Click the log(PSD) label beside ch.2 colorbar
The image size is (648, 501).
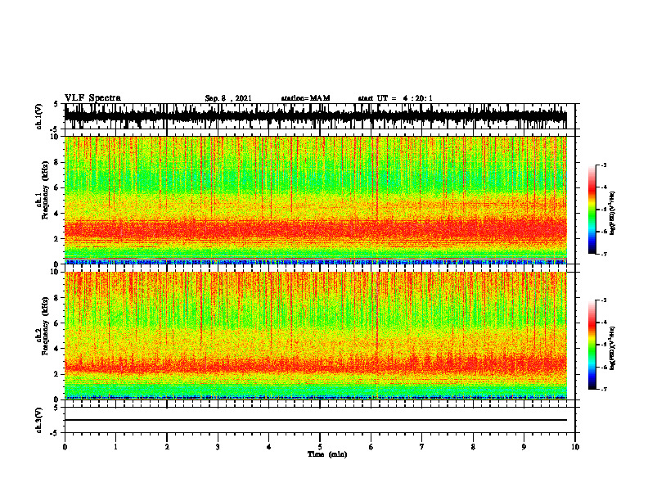612,348
